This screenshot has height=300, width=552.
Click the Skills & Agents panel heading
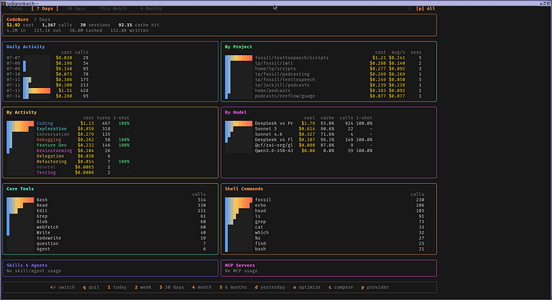26,266
